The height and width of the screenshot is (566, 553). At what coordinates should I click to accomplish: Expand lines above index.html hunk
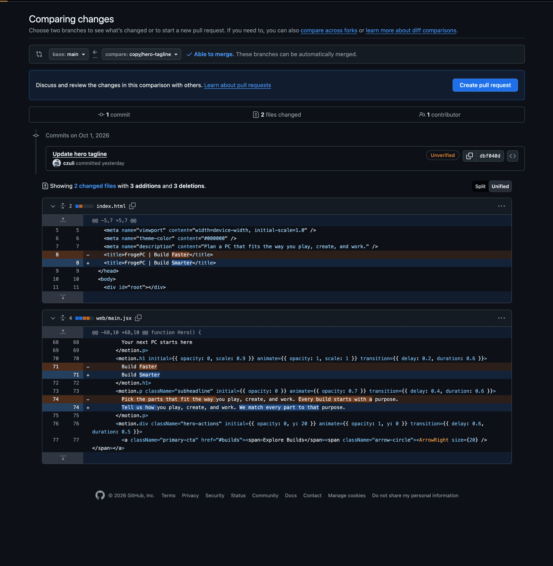coord(63,220)
